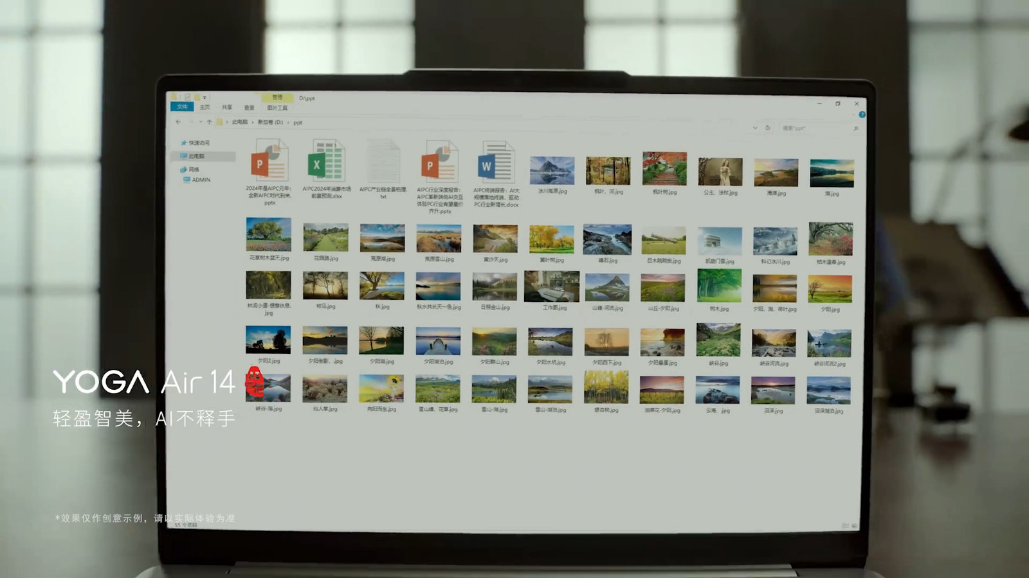1029x578 pixels.
Task: Select the 科幻冰川.jpg thumbnail
Action: click(x=775, y=241)
